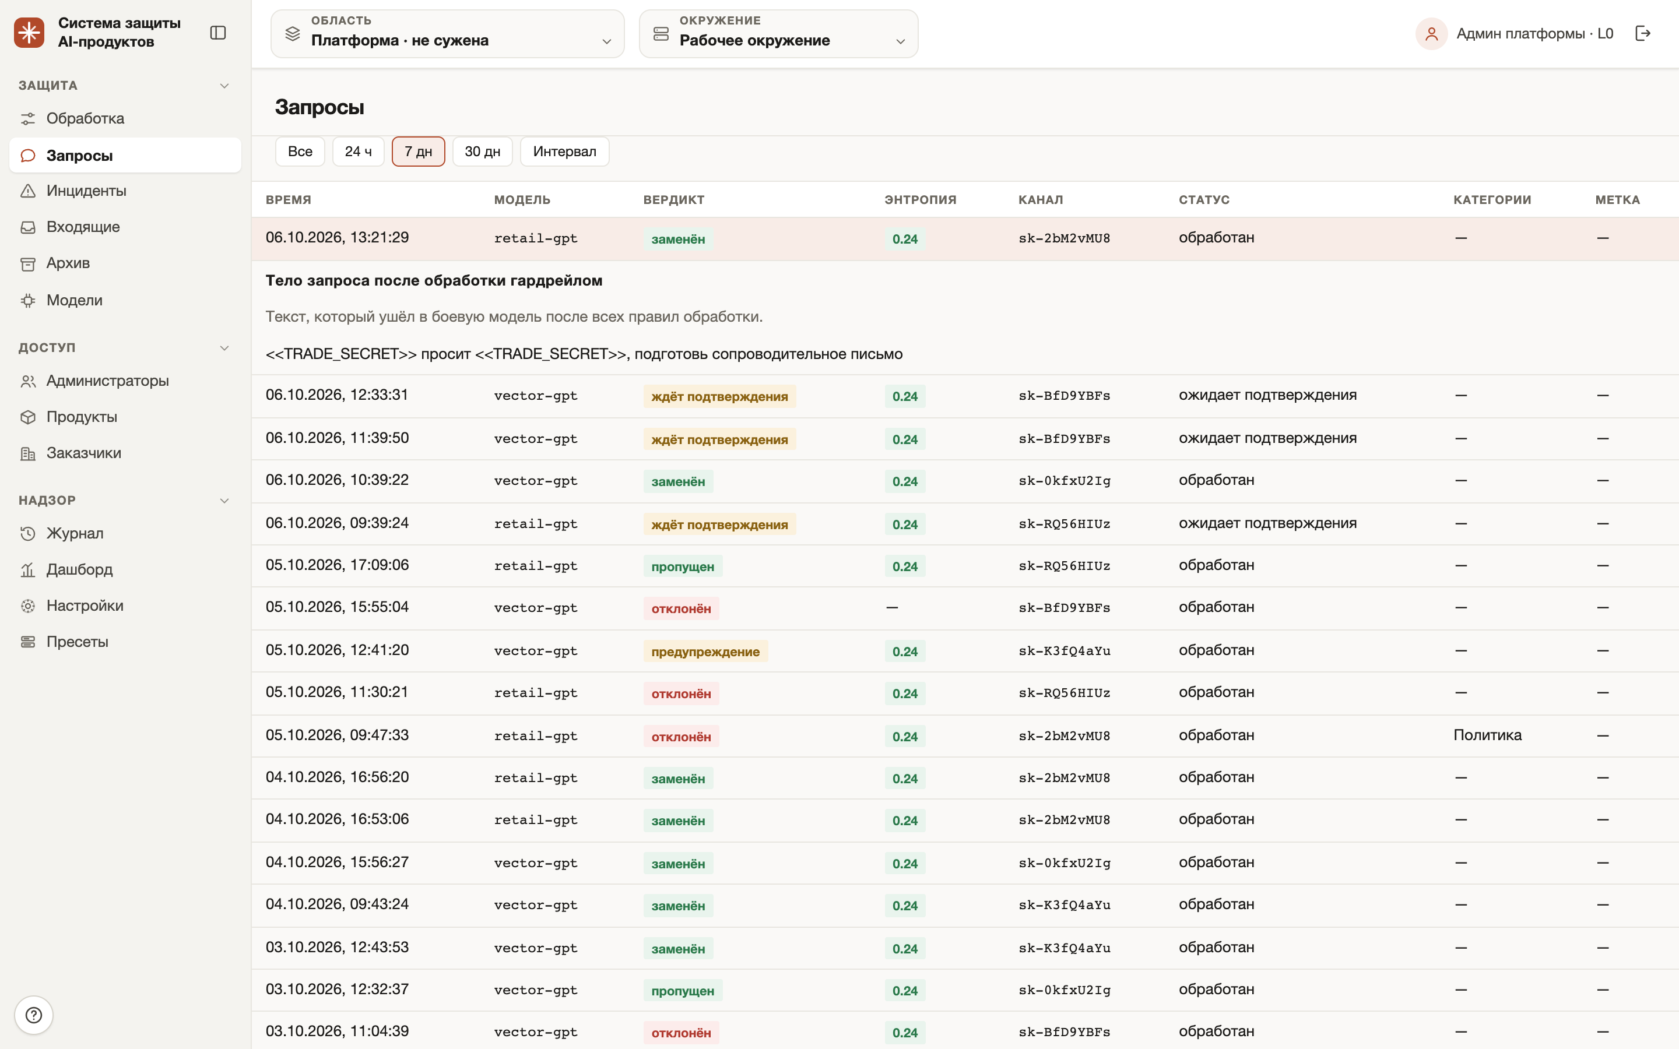Click the Администраторы people icon
Screen dimensions: 1679x1049
(28, 381)
